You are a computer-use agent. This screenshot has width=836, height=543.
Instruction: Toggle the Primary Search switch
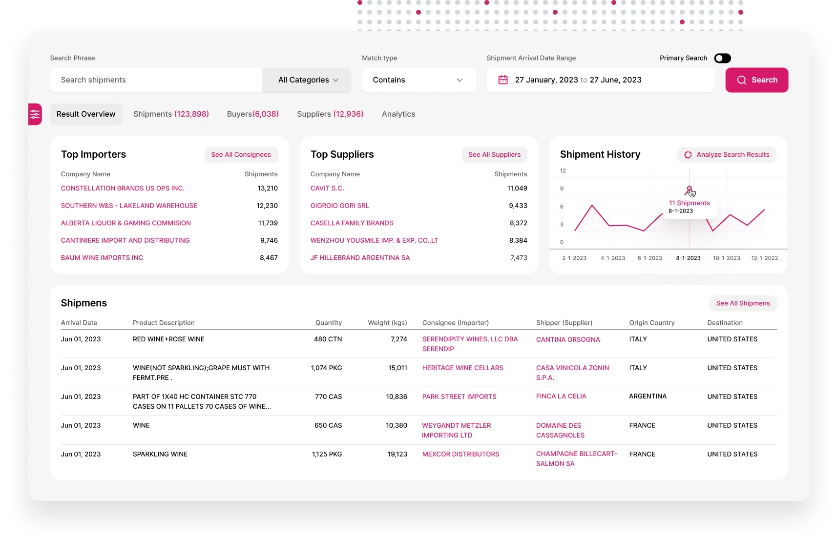coord(722,59)
